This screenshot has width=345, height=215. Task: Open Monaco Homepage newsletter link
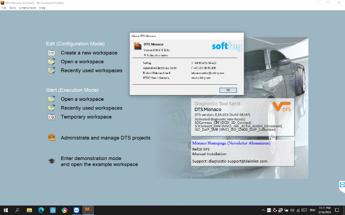pyautogui.click(x=231, y=143)
